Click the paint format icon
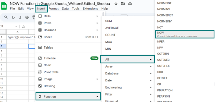 click(x=34, y=17)
